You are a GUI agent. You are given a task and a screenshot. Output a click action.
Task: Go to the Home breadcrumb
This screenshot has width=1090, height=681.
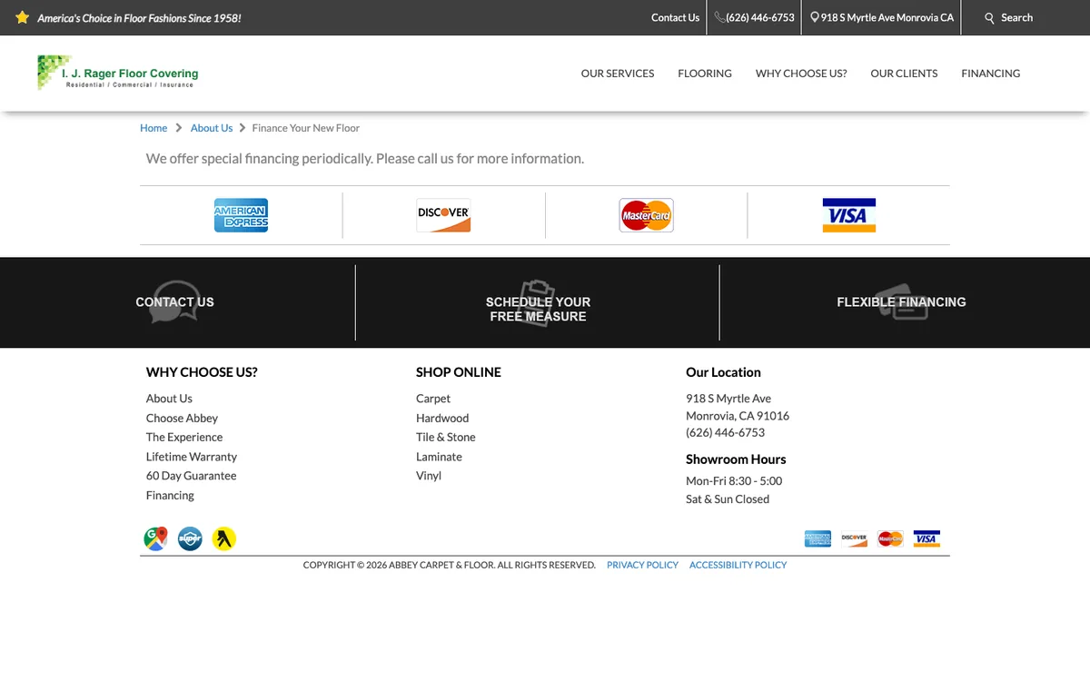(x=154, y=128)
